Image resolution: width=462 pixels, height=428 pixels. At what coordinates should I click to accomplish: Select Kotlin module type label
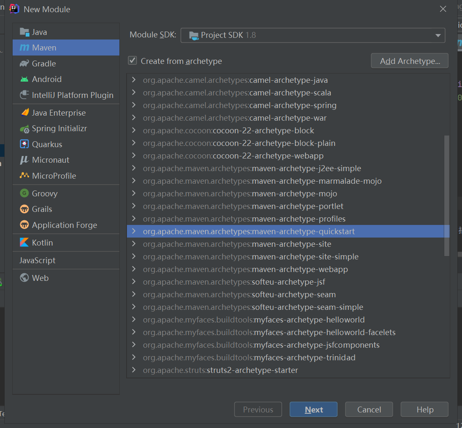click(42, 243)
